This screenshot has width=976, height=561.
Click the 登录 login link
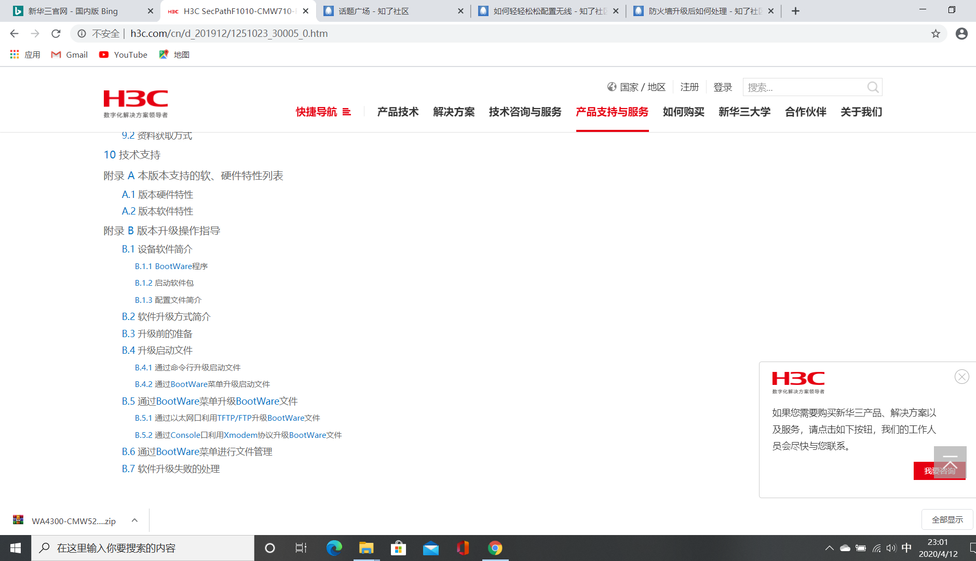tap(723, 87)
